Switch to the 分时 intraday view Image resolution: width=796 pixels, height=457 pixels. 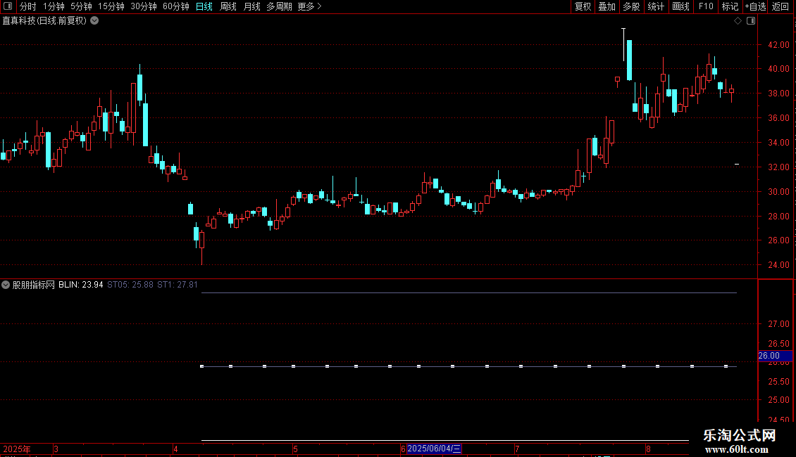pos(28,6)
